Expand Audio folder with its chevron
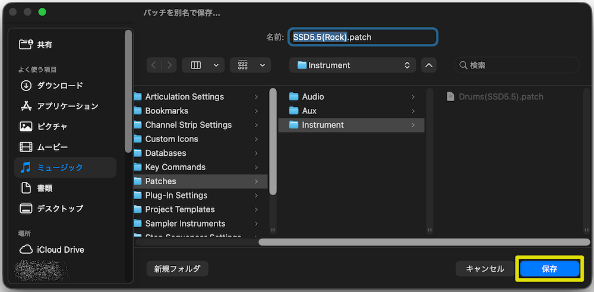This screenshot has width=594, height=292. pyautogui.click(x=413, y=97)
